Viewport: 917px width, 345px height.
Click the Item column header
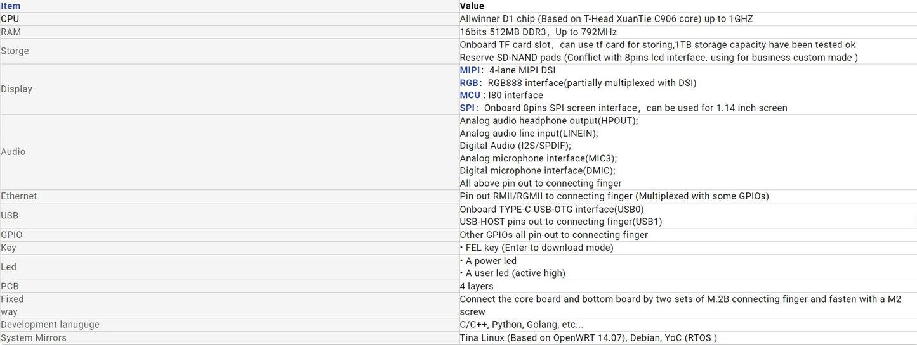tap(11, 6)
